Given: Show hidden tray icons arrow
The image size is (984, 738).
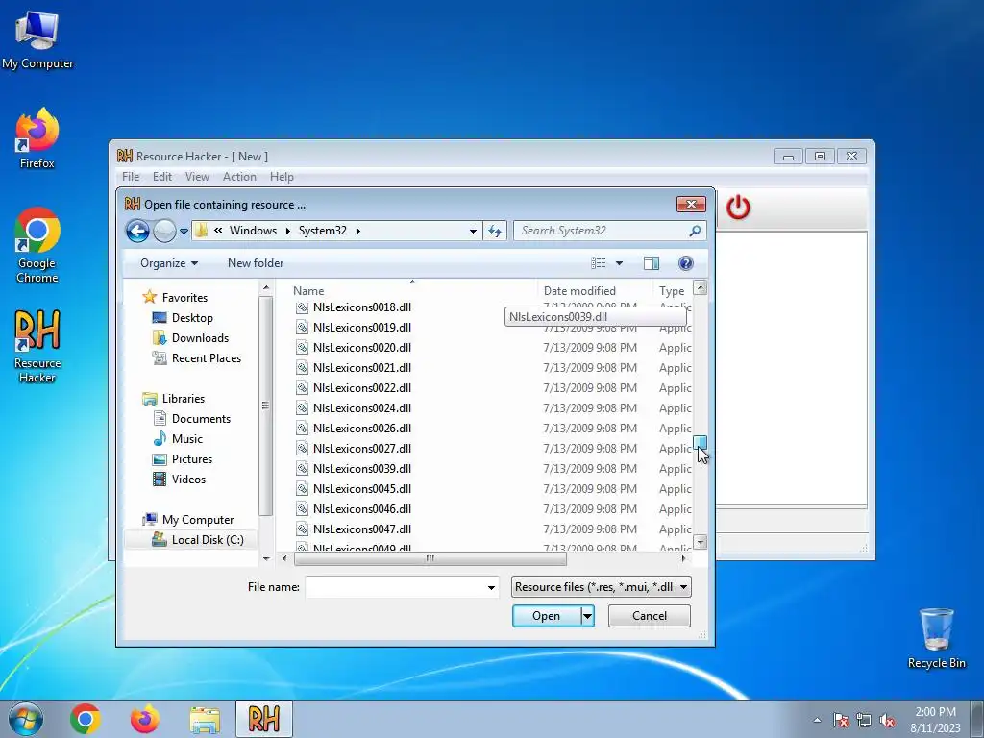Looking at the screenshot, I should 817,721.
